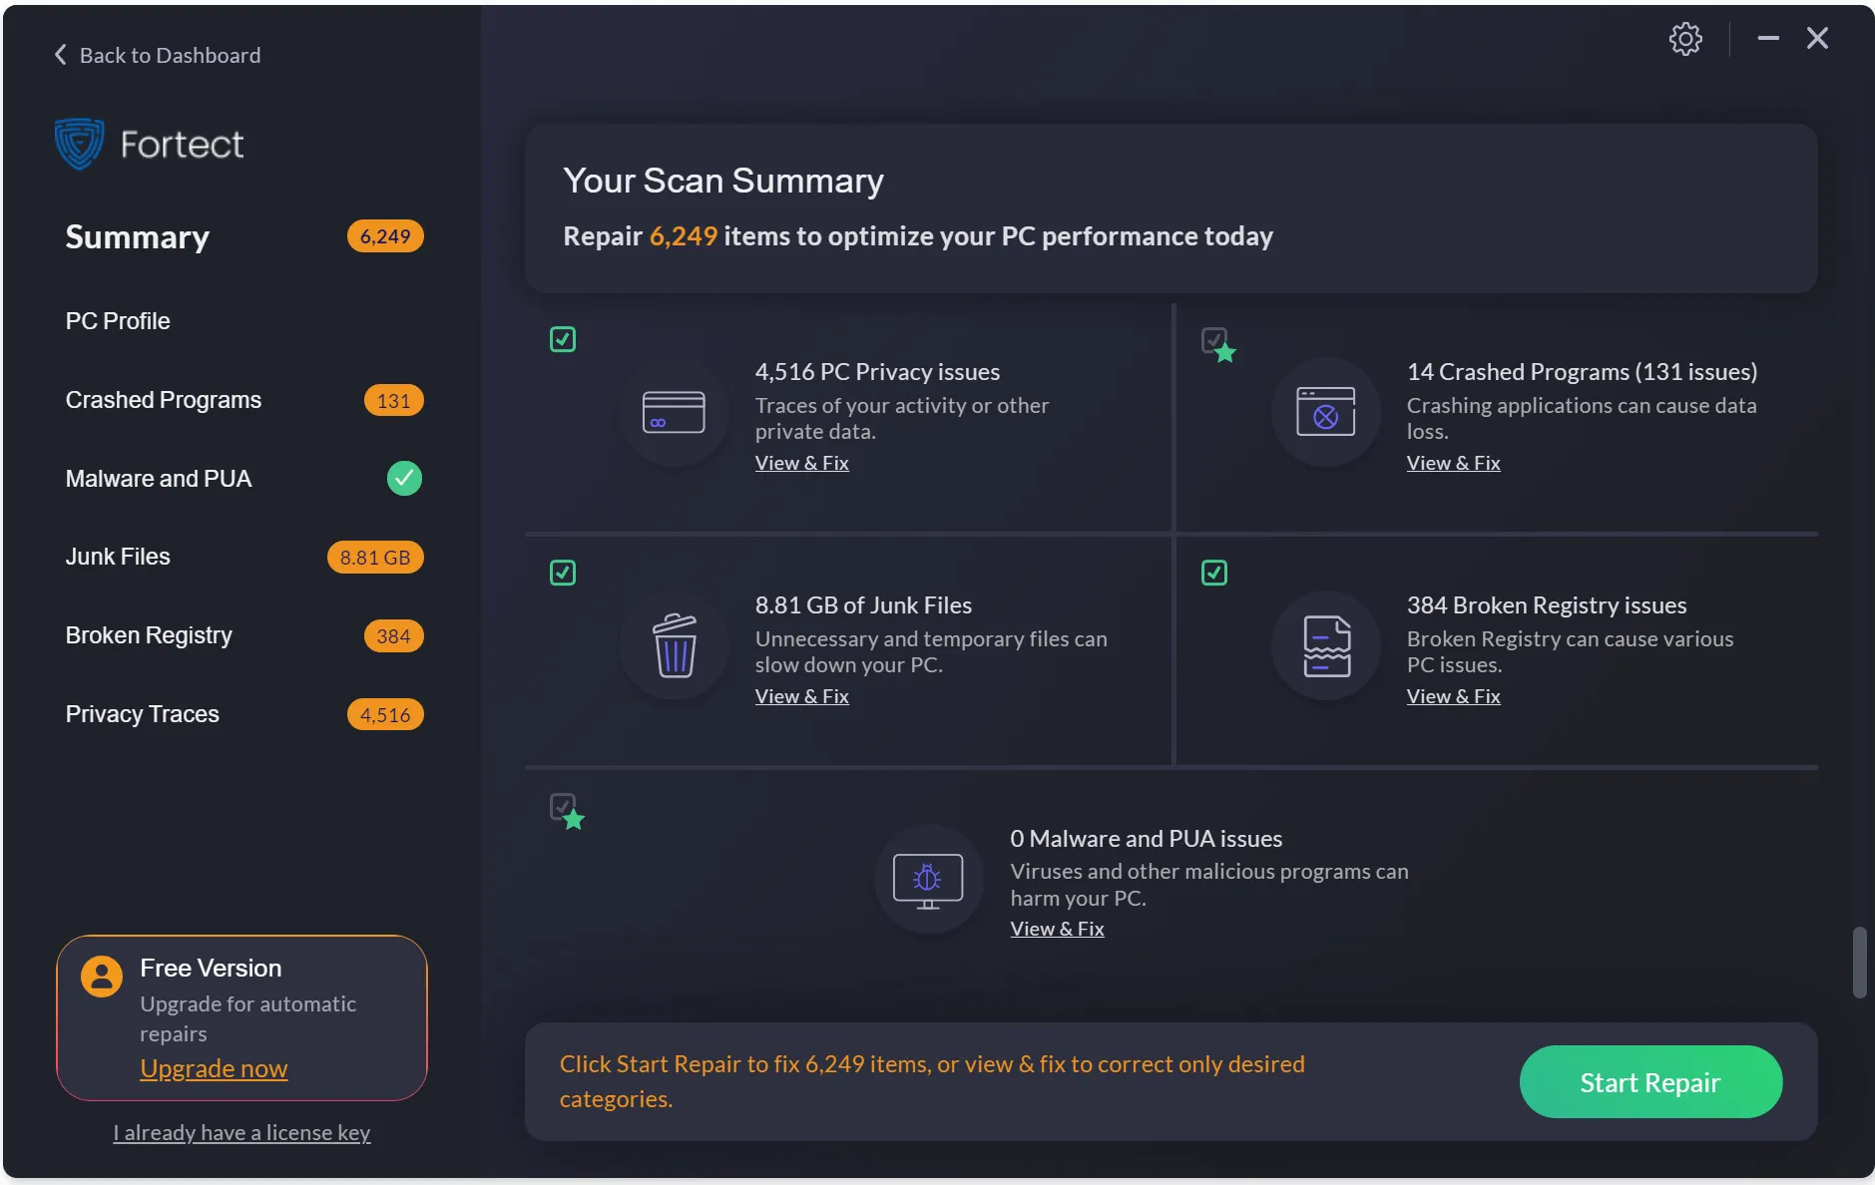This screenshot has width=1875, height=1185.
Task: Click the Upgrade now link
Action: (214, 1068)
